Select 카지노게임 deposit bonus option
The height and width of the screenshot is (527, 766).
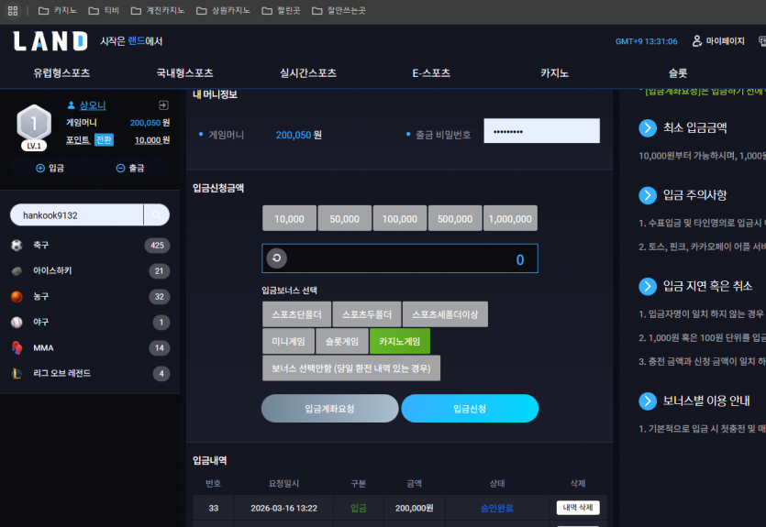click(400, 341)
